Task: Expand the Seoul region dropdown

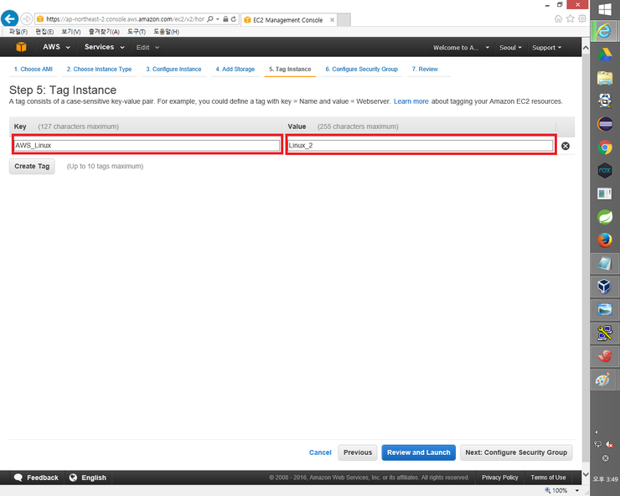Action: [x=510, y=48]
